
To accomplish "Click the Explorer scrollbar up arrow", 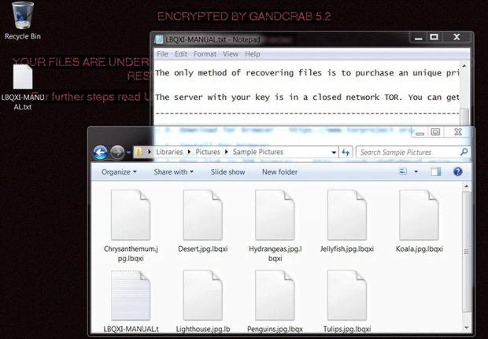I will tap(466, 186).
